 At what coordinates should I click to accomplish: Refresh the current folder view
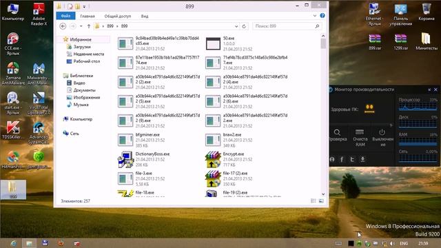click(244, 26)
